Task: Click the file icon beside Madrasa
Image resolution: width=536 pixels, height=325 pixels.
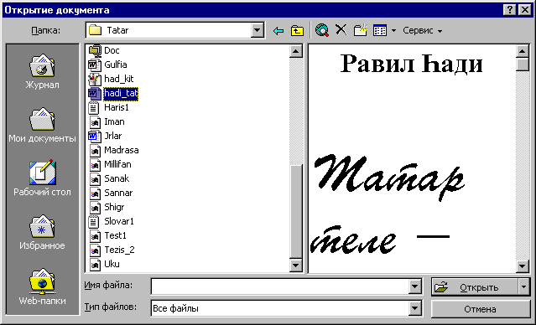Action: click(95, 150)
